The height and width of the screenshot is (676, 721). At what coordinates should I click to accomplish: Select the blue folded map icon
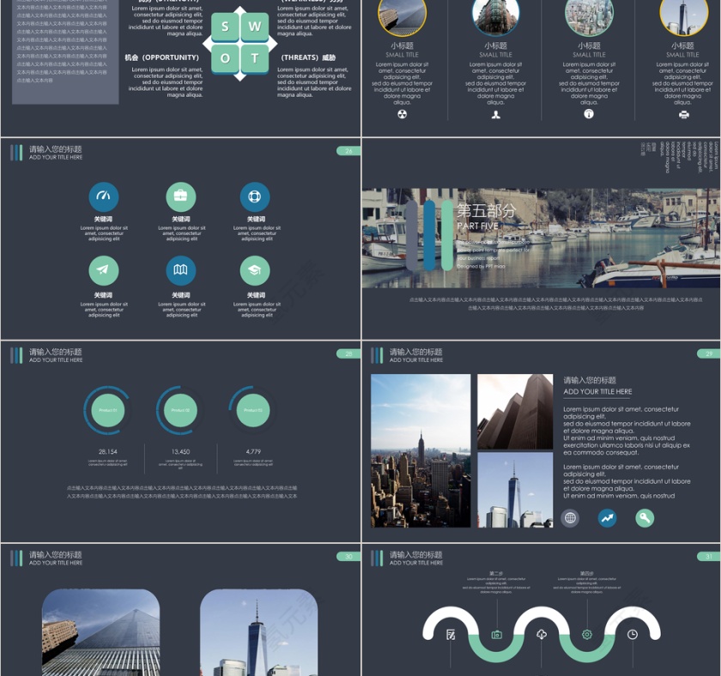click(x=180, y=271)
